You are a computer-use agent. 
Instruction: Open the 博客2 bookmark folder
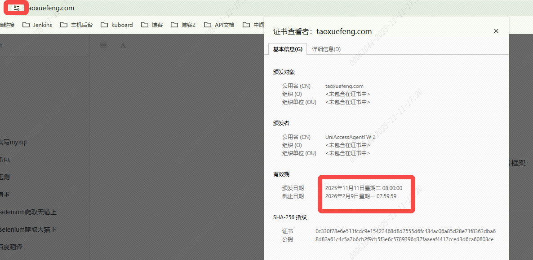[183, 25]
